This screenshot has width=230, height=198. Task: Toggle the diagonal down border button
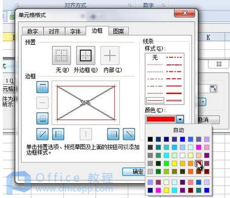click(x=129, y=134)
